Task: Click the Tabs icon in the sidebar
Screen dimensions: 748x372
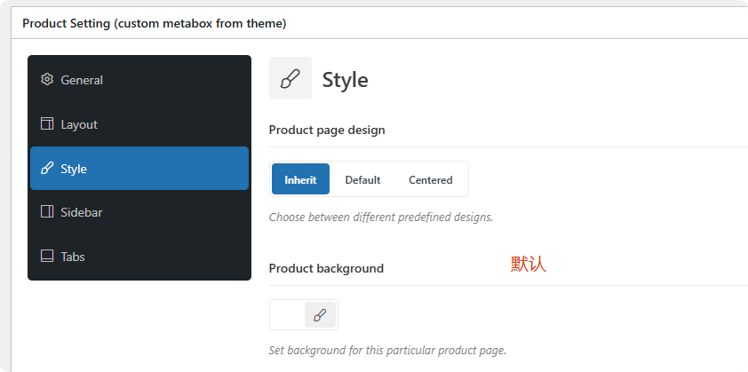Action: [47, 257]
